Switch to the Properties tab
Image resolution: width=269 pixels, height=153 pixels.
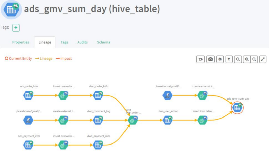click(x=21, y=42)
